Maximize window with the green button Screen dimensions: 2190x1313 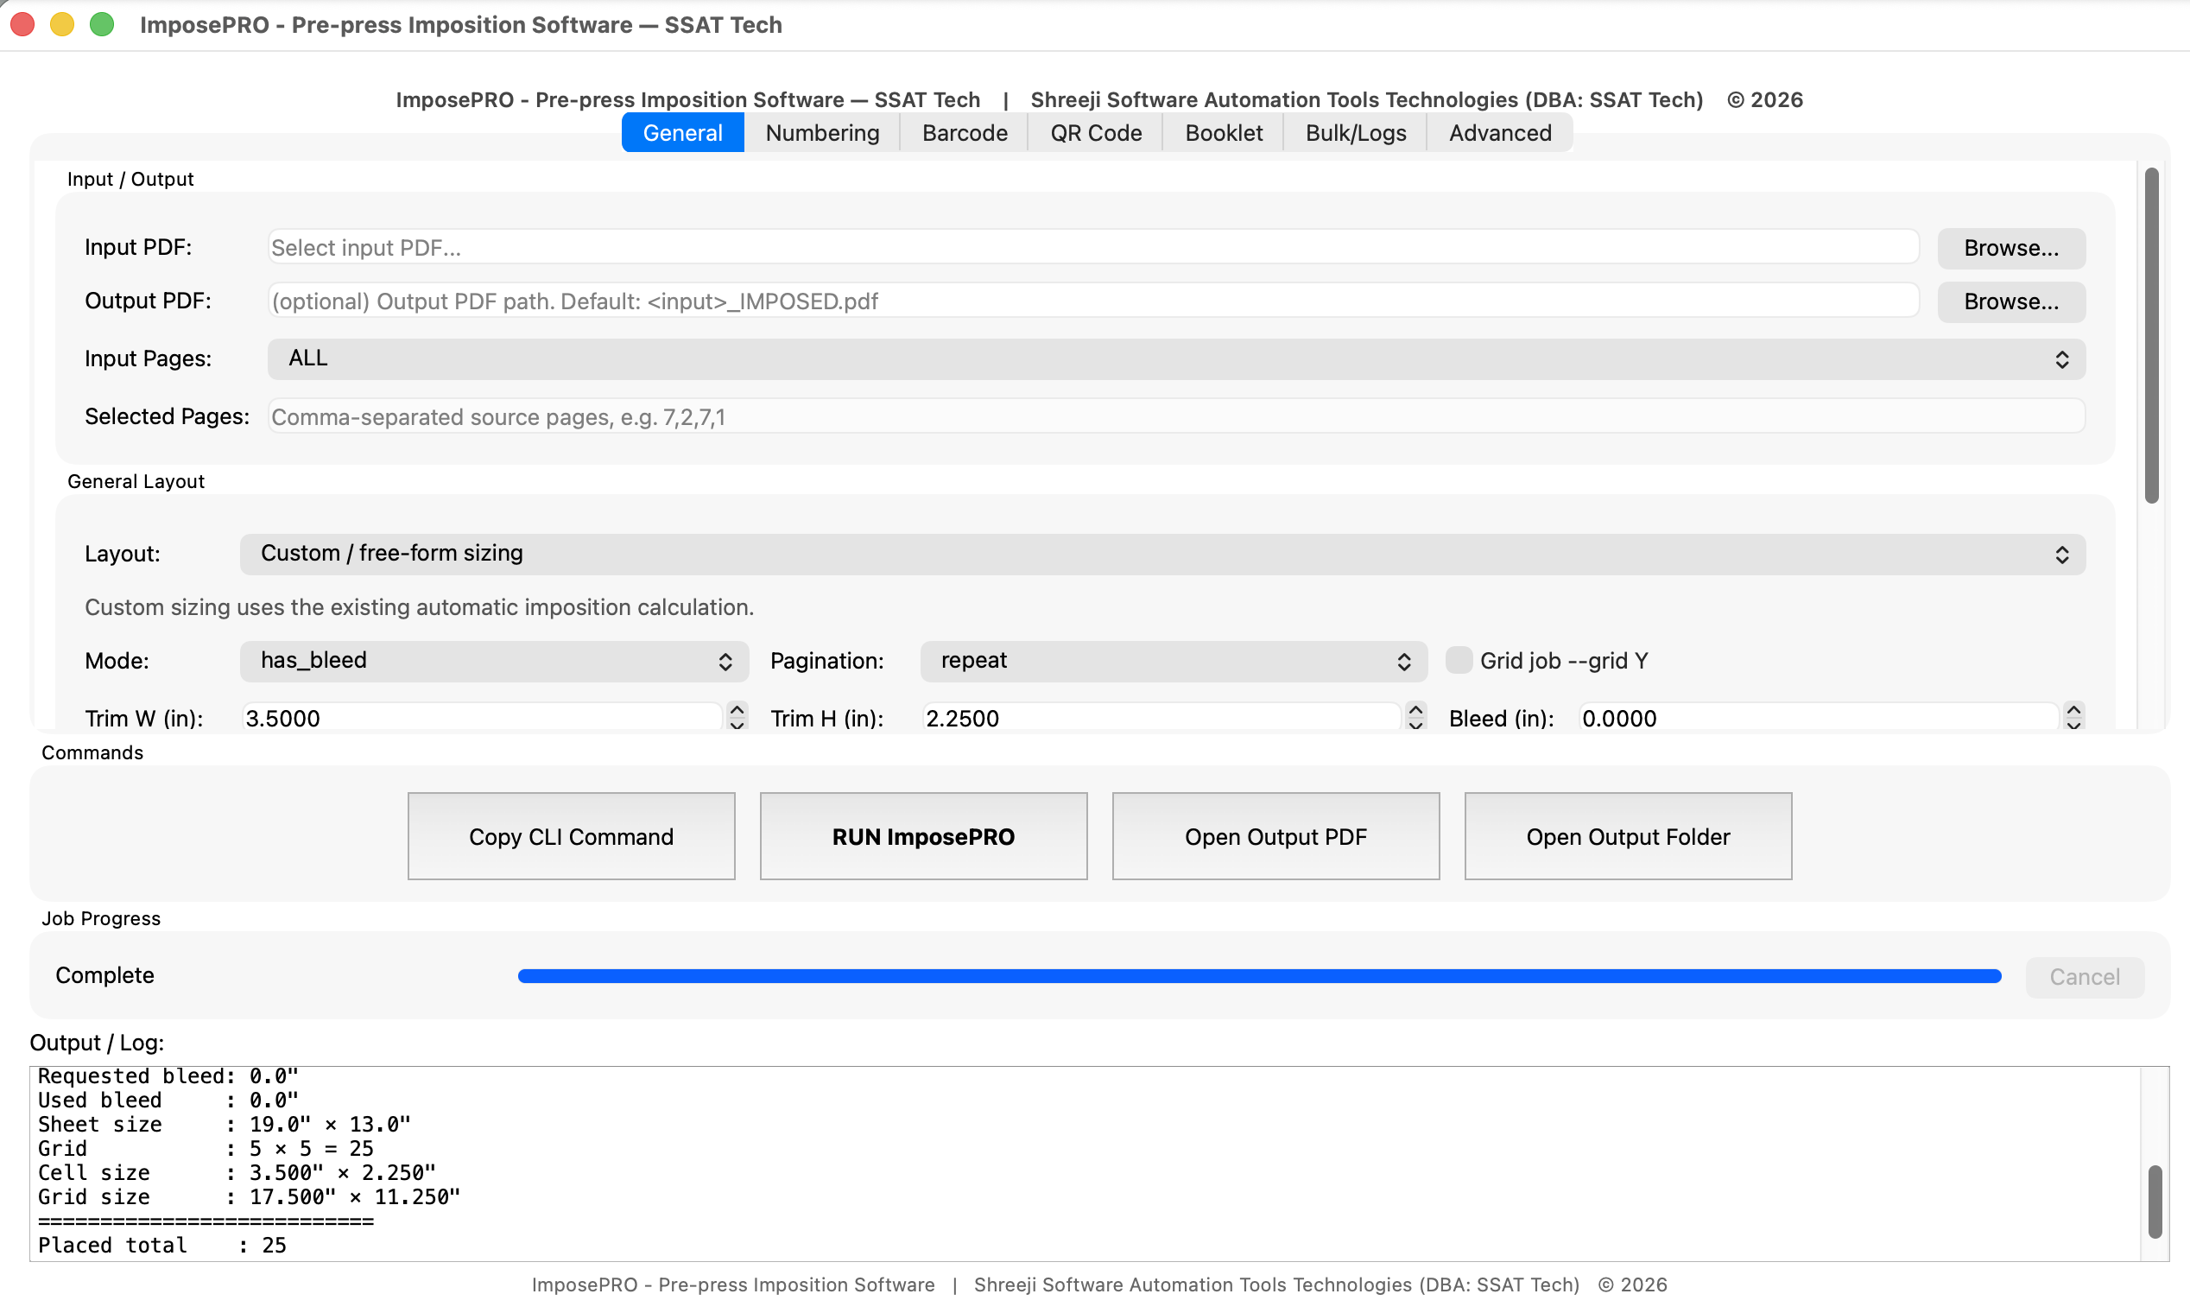tap(102, 25)
